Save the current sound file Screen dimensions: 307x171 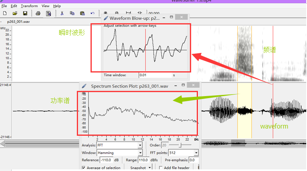25,13
